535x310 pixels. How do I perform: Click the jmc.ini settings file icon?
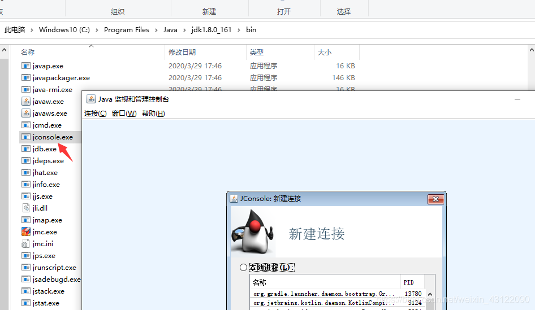click(25, 243)
